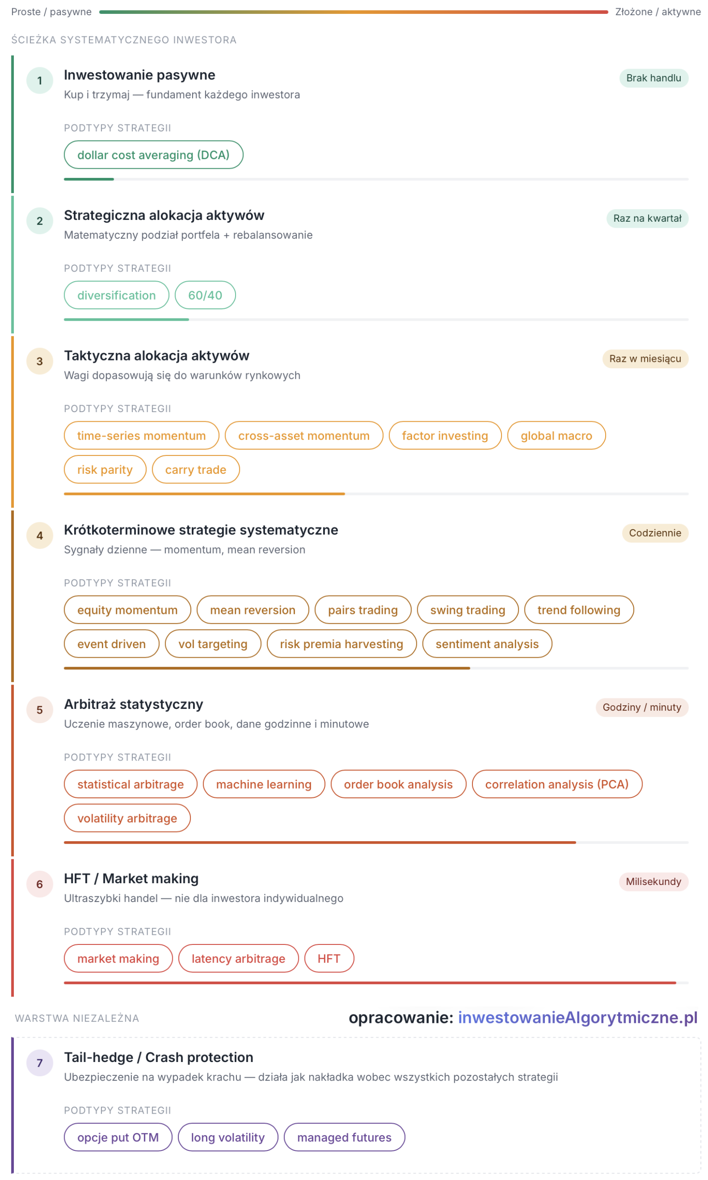
Task: Select the 'risk parity' chip
Action: 105,469
